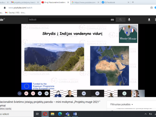Open the on-screen keyboard icon in search
The height and width of the screenshot is (117, 156).
point(112,19)
